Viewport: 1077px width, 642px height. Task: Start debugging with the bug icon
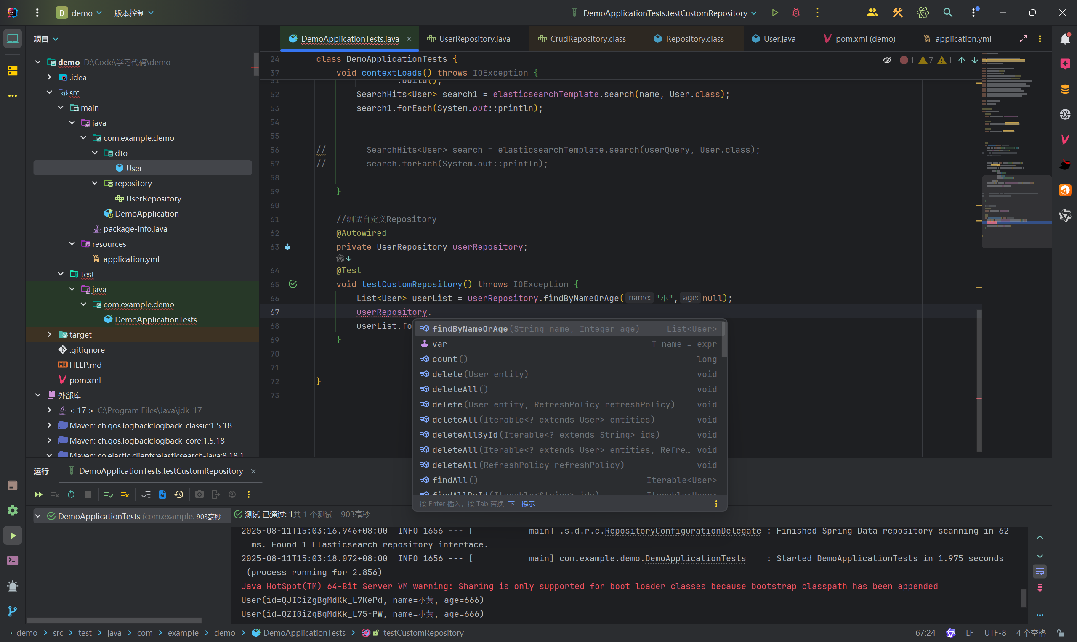[x=796, y=13]
